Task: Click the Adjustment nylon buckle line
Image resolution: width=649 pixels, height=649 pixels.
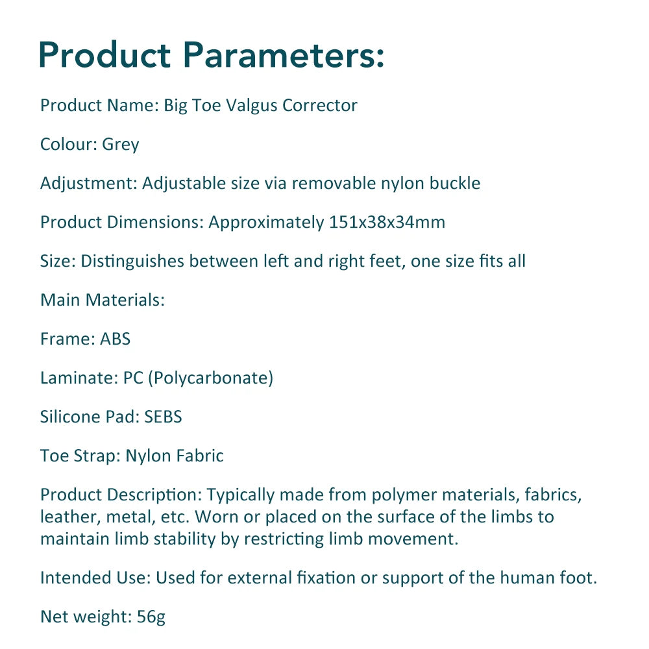Action: (260, 184)
